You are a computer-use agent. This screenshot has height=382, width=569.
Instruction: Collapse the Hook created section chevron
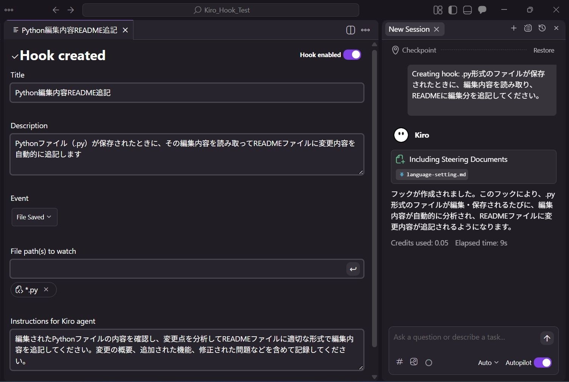click(x=15, y=57)
